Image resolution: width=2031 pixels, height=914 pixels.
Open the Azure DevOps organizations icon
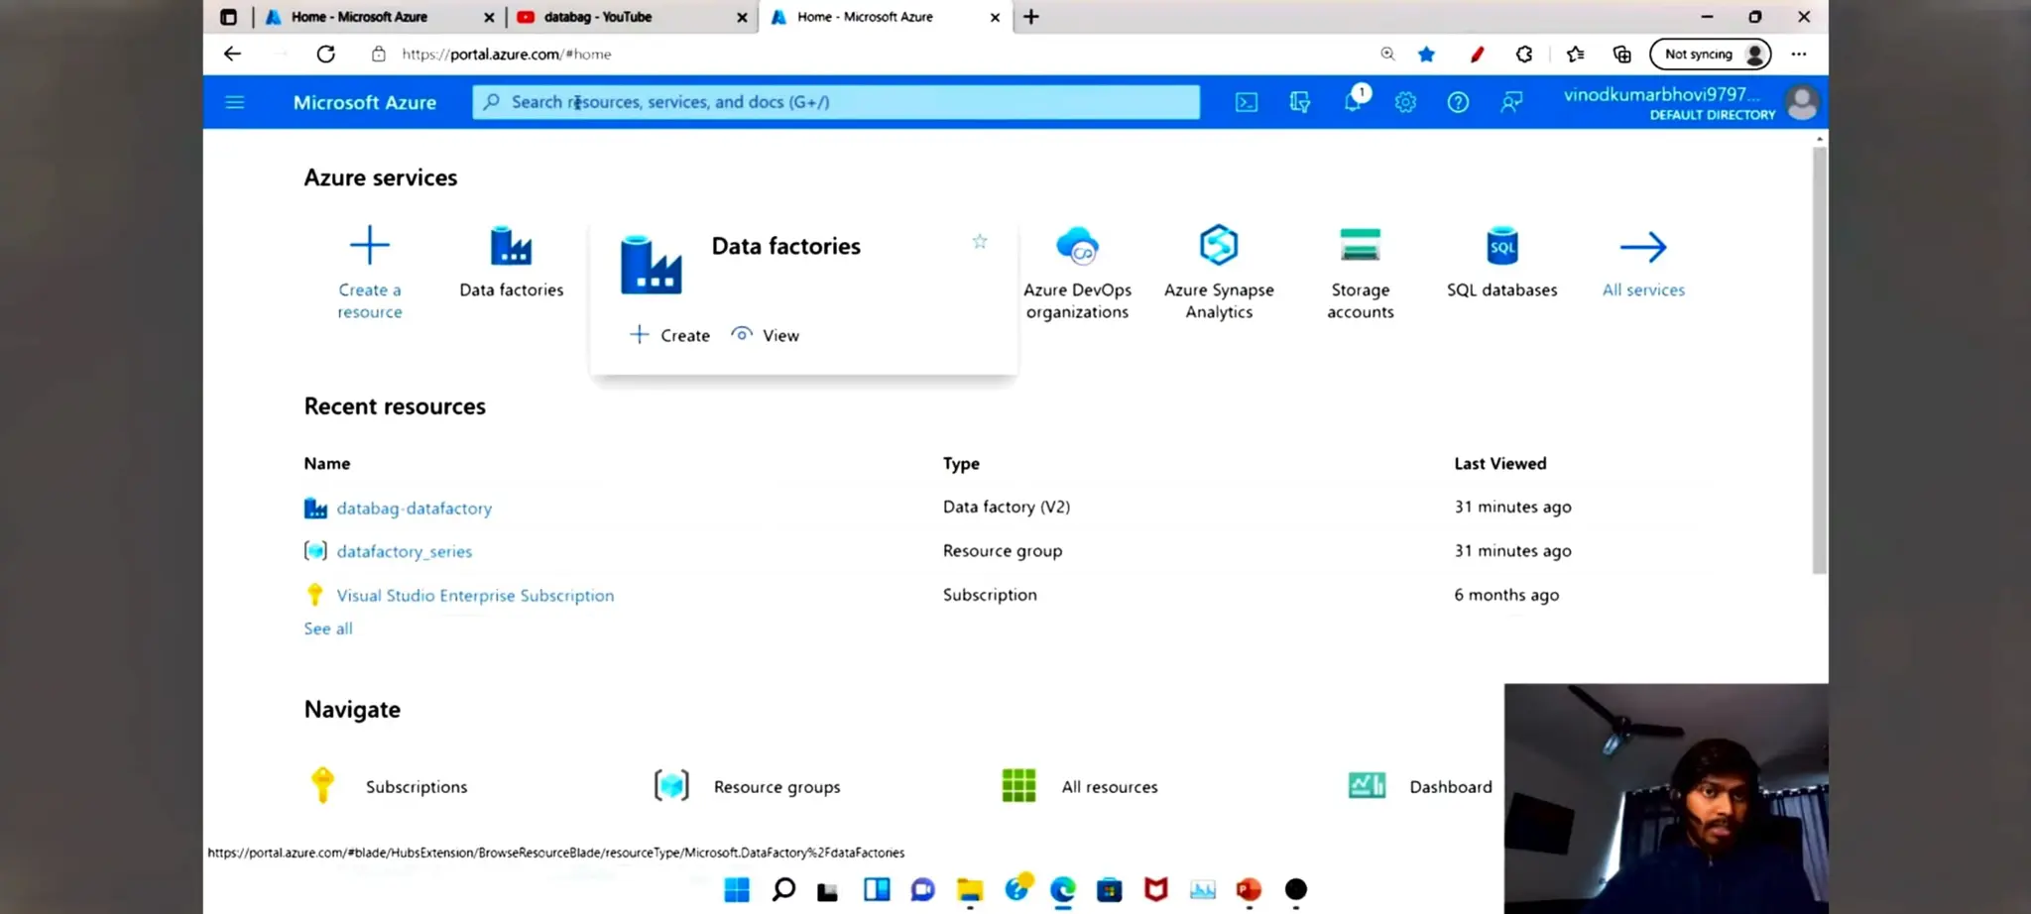click(x=1077, y=246)
